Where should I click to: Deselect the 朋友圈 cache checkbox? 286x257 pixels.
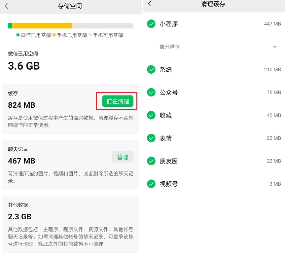151,161
